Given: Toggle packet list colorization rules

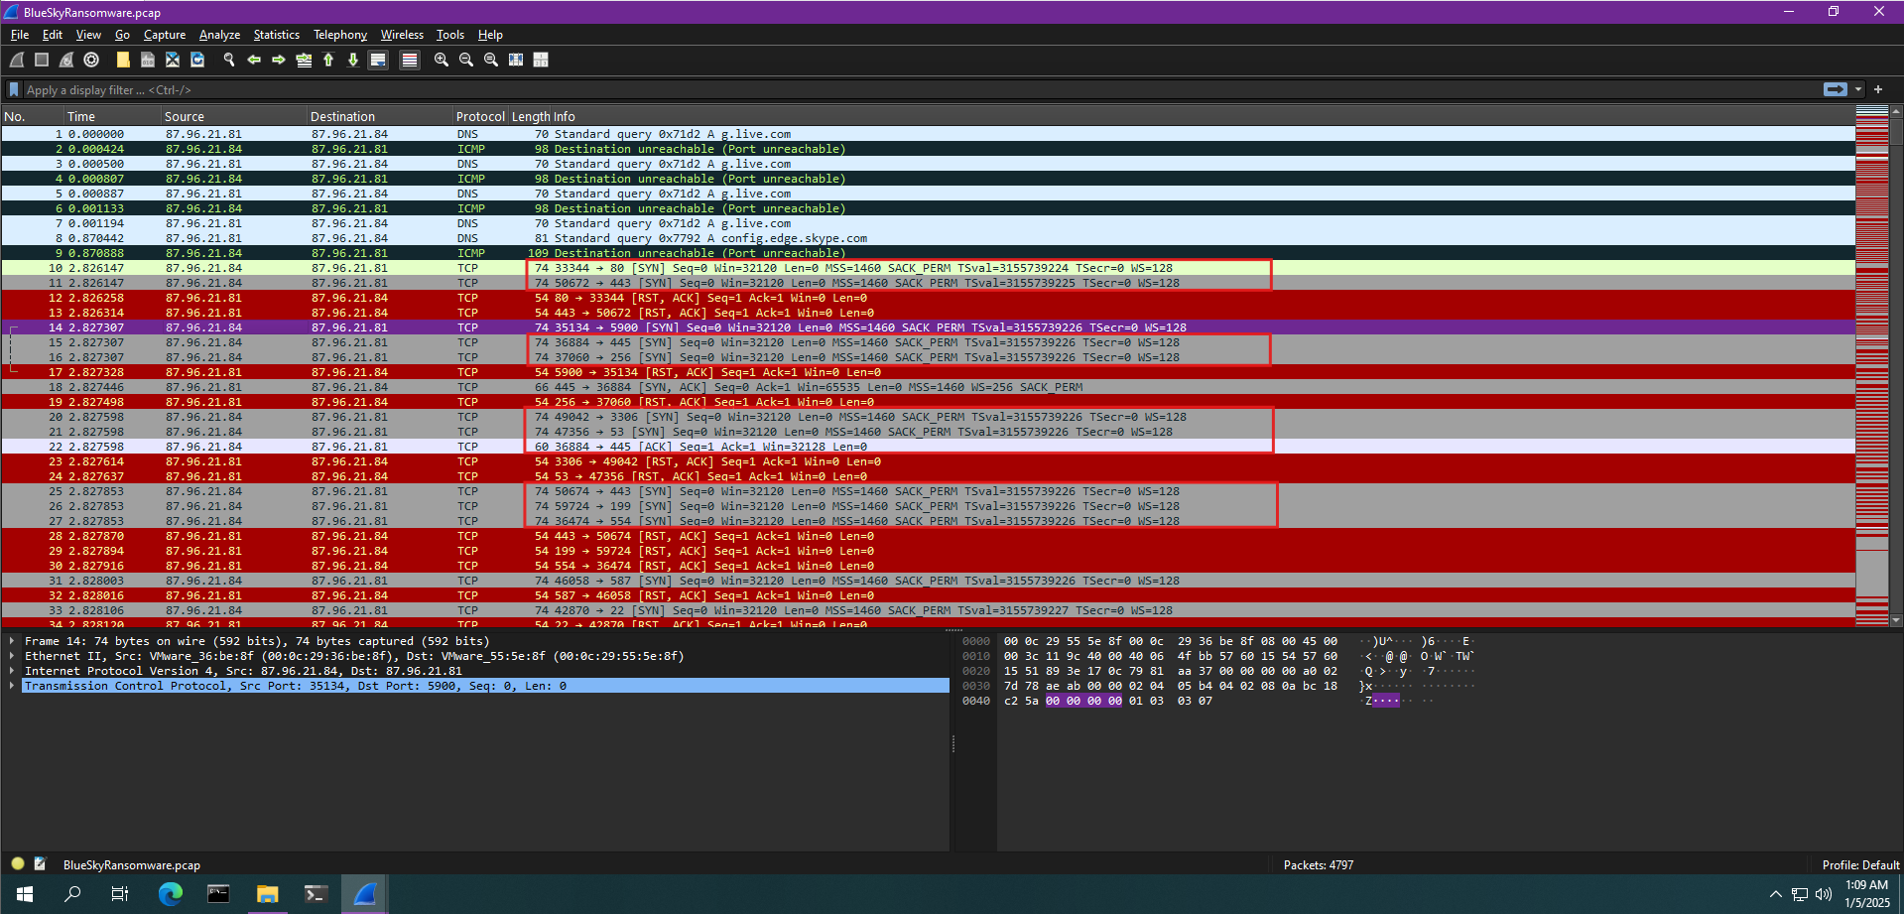Looking at the screenshot, I should point(409,61).
